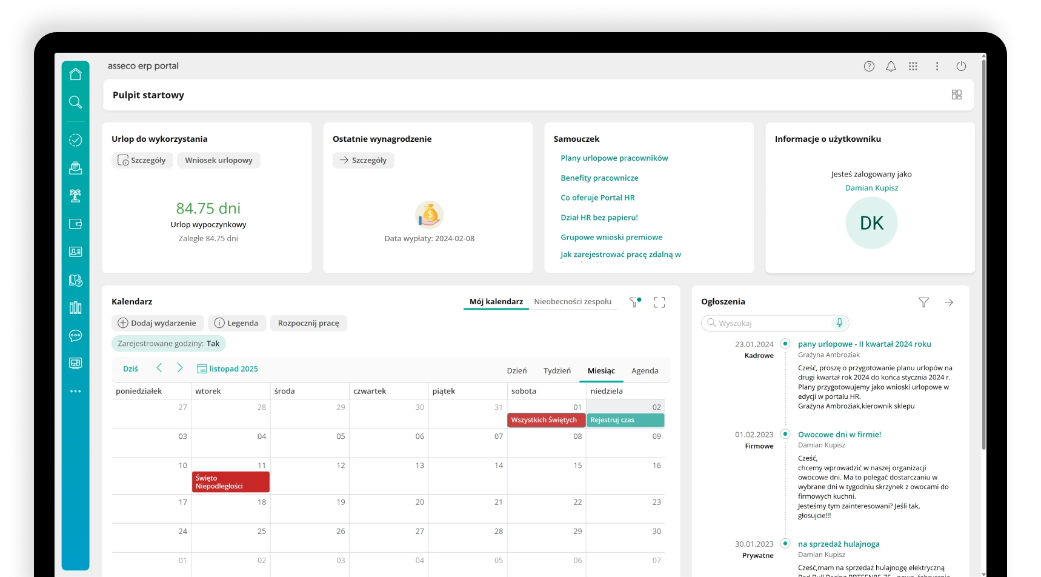Click the Wniosek urlopowy button
This screenshot has width=1041, height=577.
pyautogui.click(x=219, y=160)
